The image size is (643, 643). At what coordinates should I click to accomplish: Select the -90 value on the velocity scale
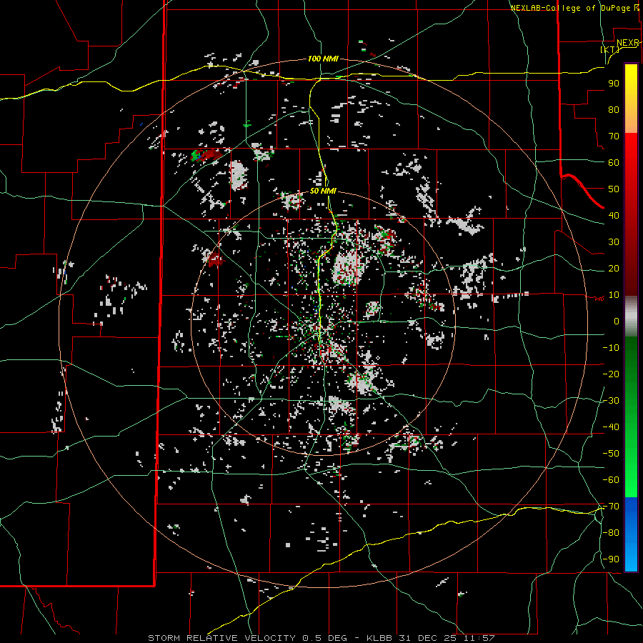pyautogui.click(x=611, y=559)
